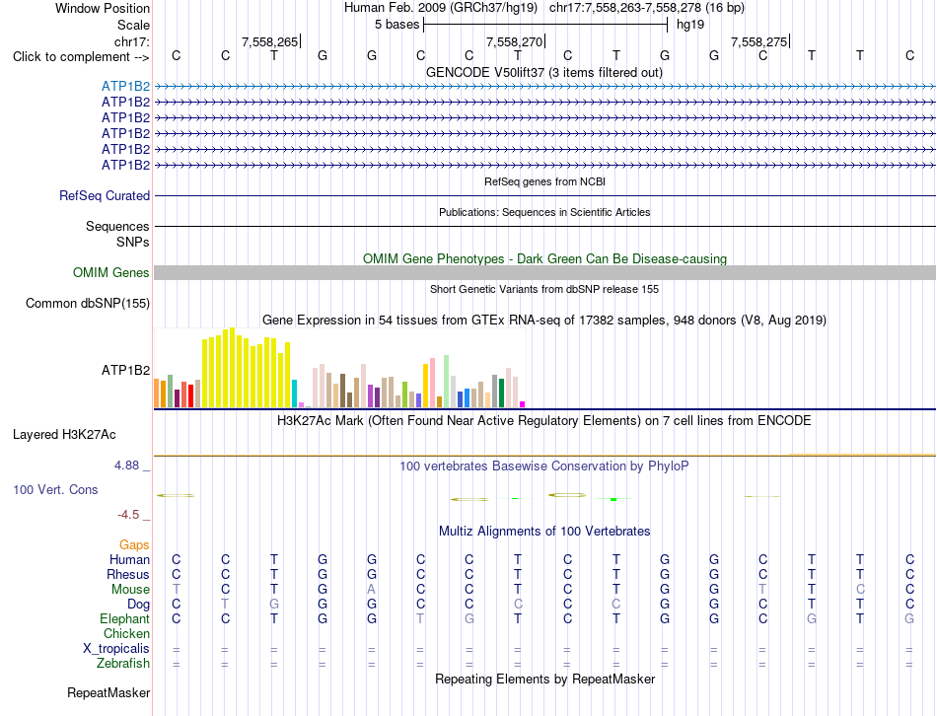Click the 4.88 PhyloP upper scale value
The height and width of the screenshot is (716, 937).
click(x=126, y=465)
